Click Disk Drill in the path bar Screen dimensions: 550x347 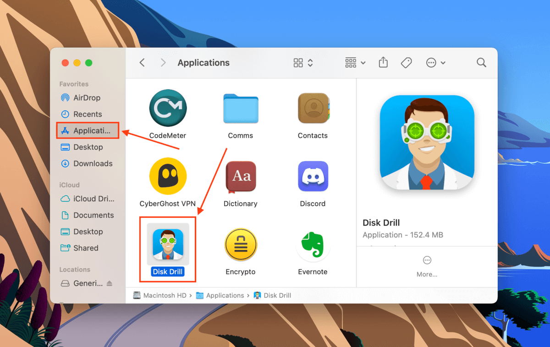click(x=273, y=296)
